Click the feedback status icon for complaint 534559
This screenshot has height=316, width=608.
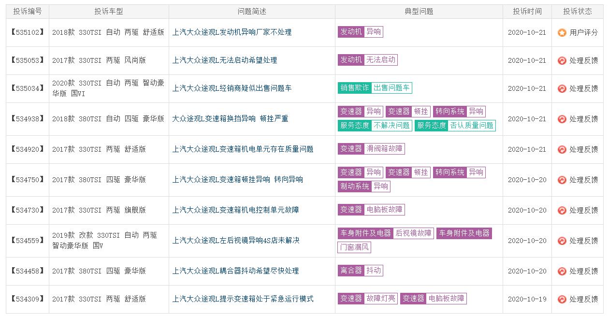(x=562, y=241)
